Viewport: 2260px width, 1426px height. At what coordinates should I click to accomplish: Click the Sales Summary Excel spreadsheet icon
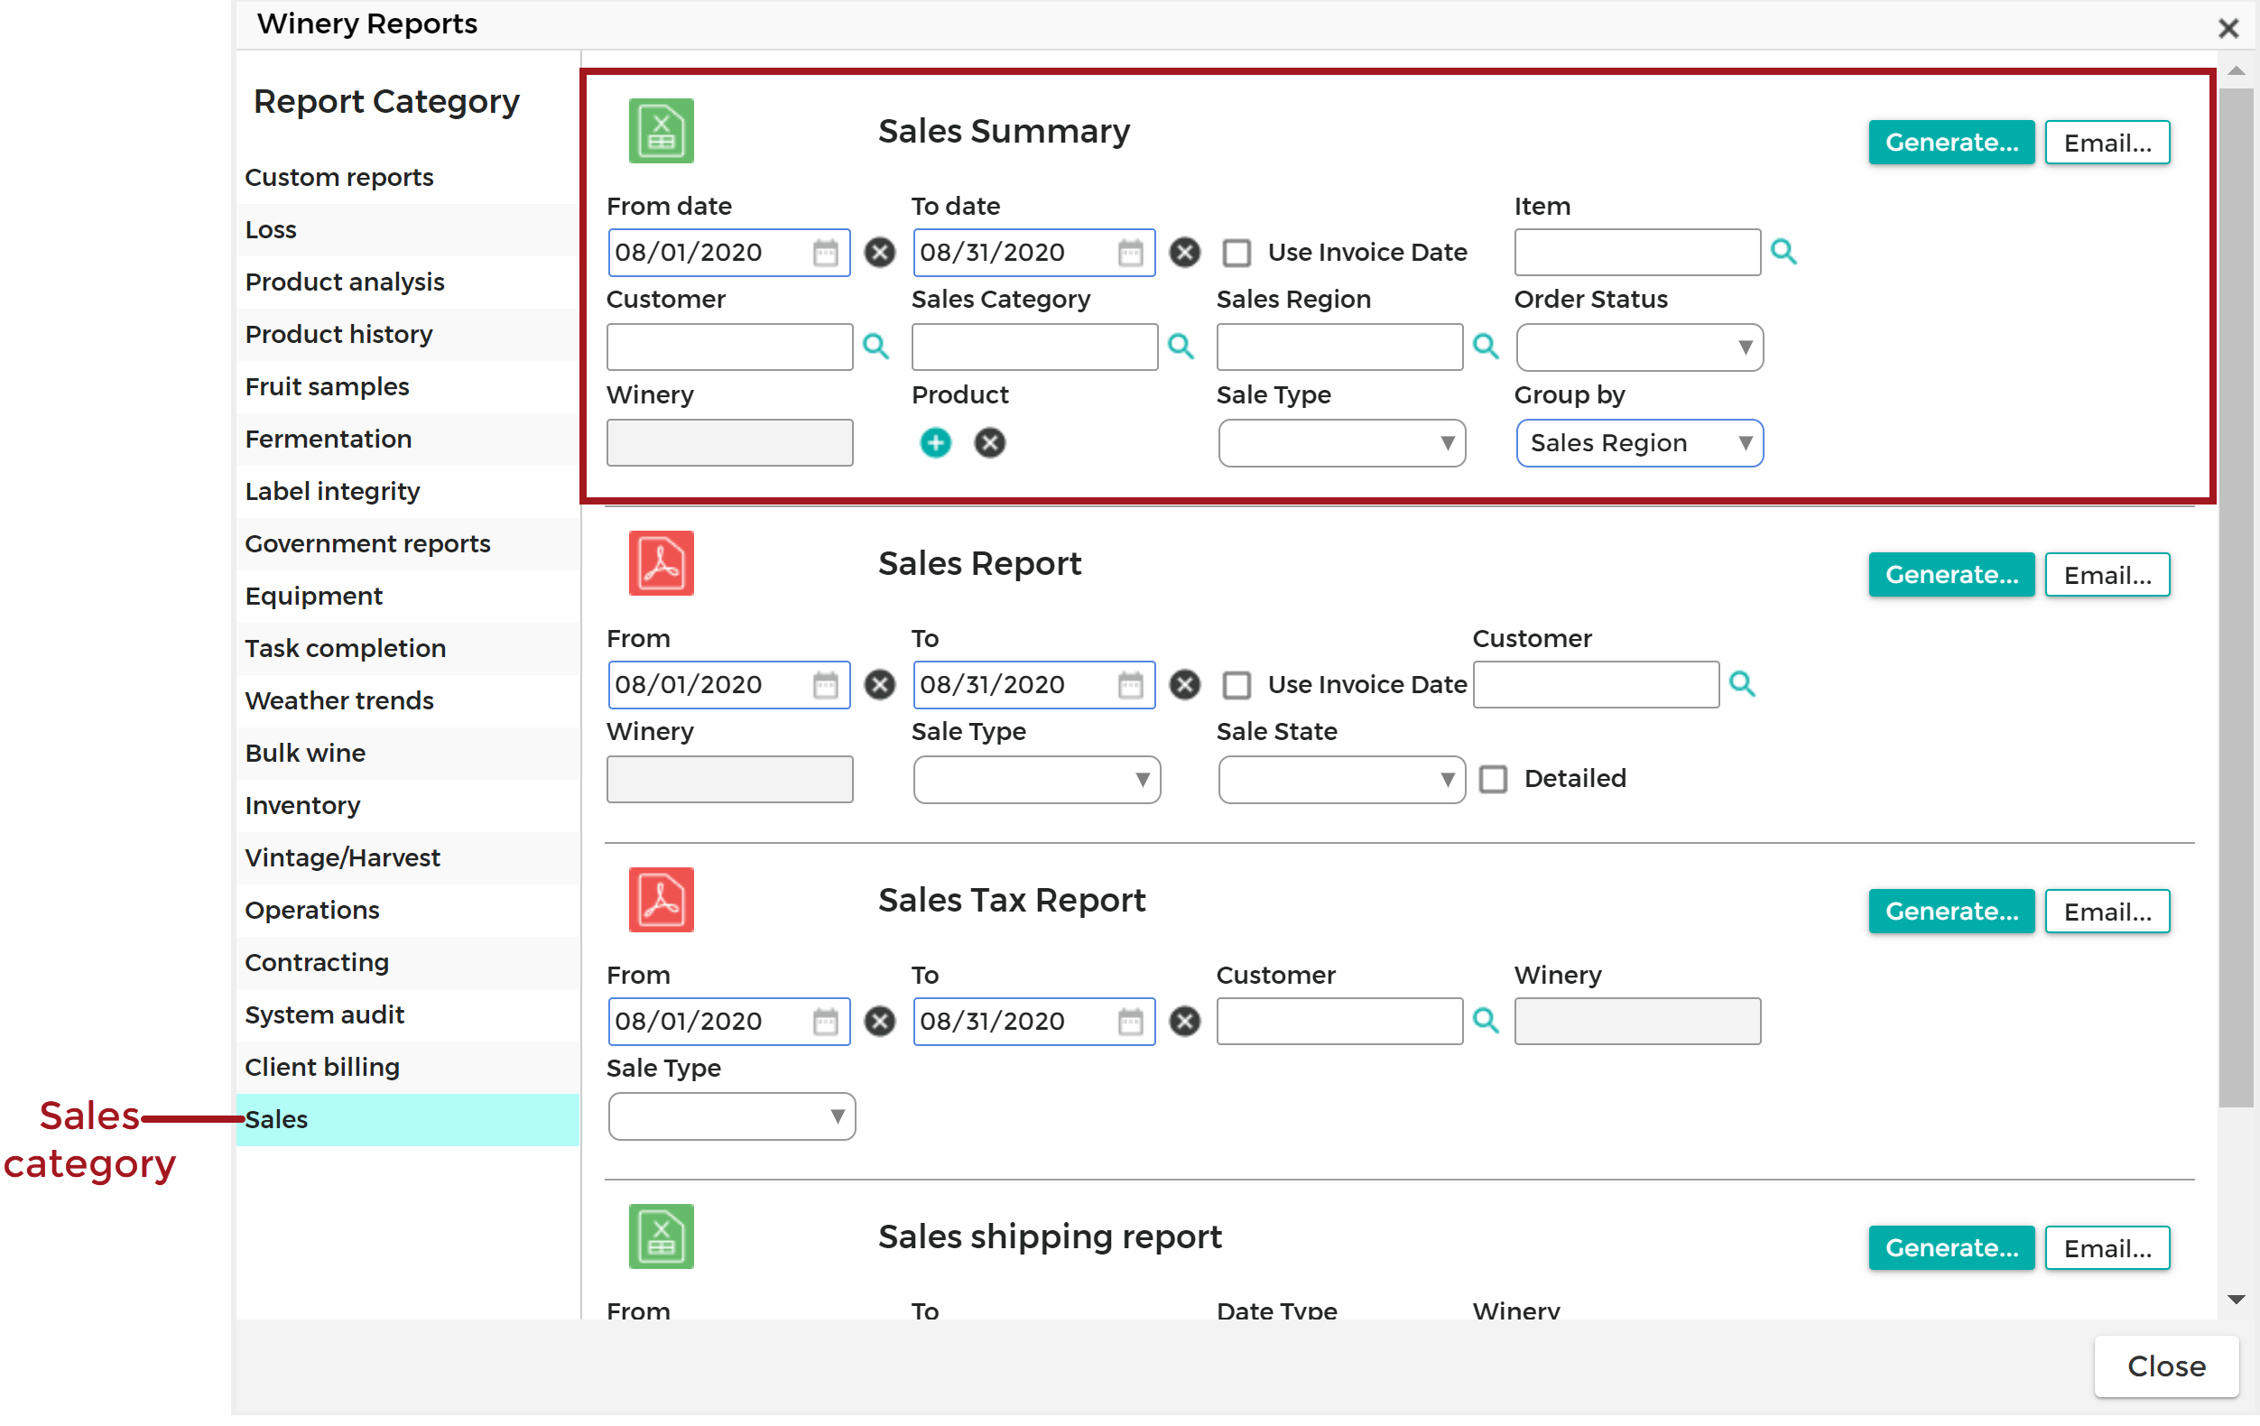click(x=661, y=131)
